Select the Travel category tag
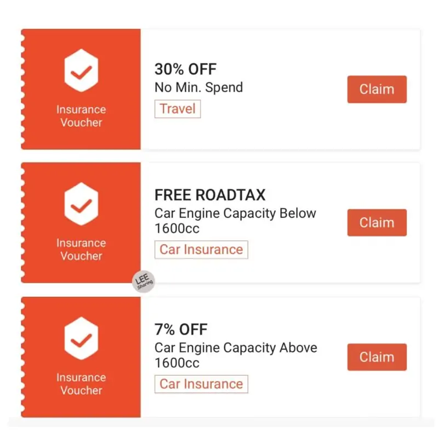437x439 pixels. (x=178, y=109)
